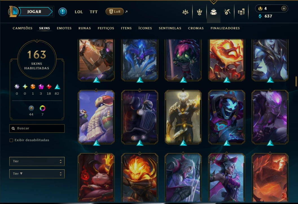Open the TFT link
Screen dimensions: 298x204
tap(93, 12)
